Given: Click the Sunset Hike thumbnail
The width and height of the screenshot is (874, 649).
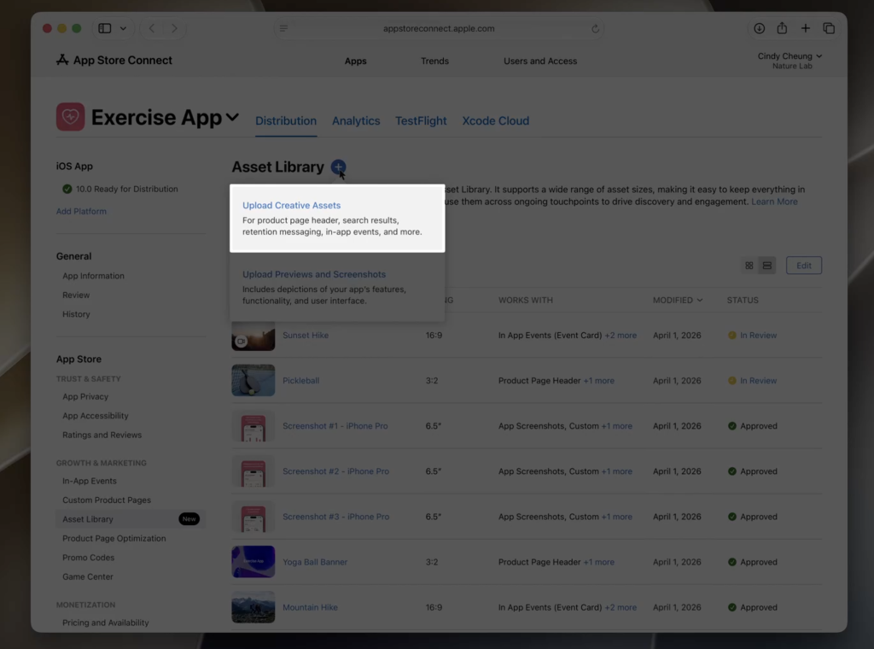Looking at the screenshot, I should tap(253, 336).
